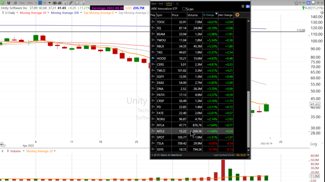Switch to the Ind tab
The width and height of the screenshot is (325, 182).
pyautogui.click(x=161, y=3)
